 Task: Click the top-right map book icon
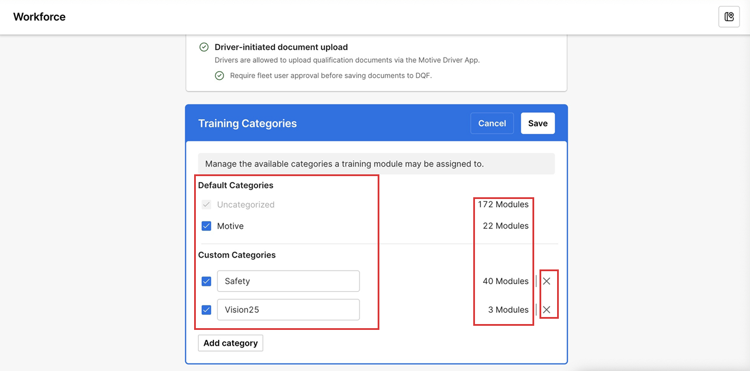[x=729, y=17]
